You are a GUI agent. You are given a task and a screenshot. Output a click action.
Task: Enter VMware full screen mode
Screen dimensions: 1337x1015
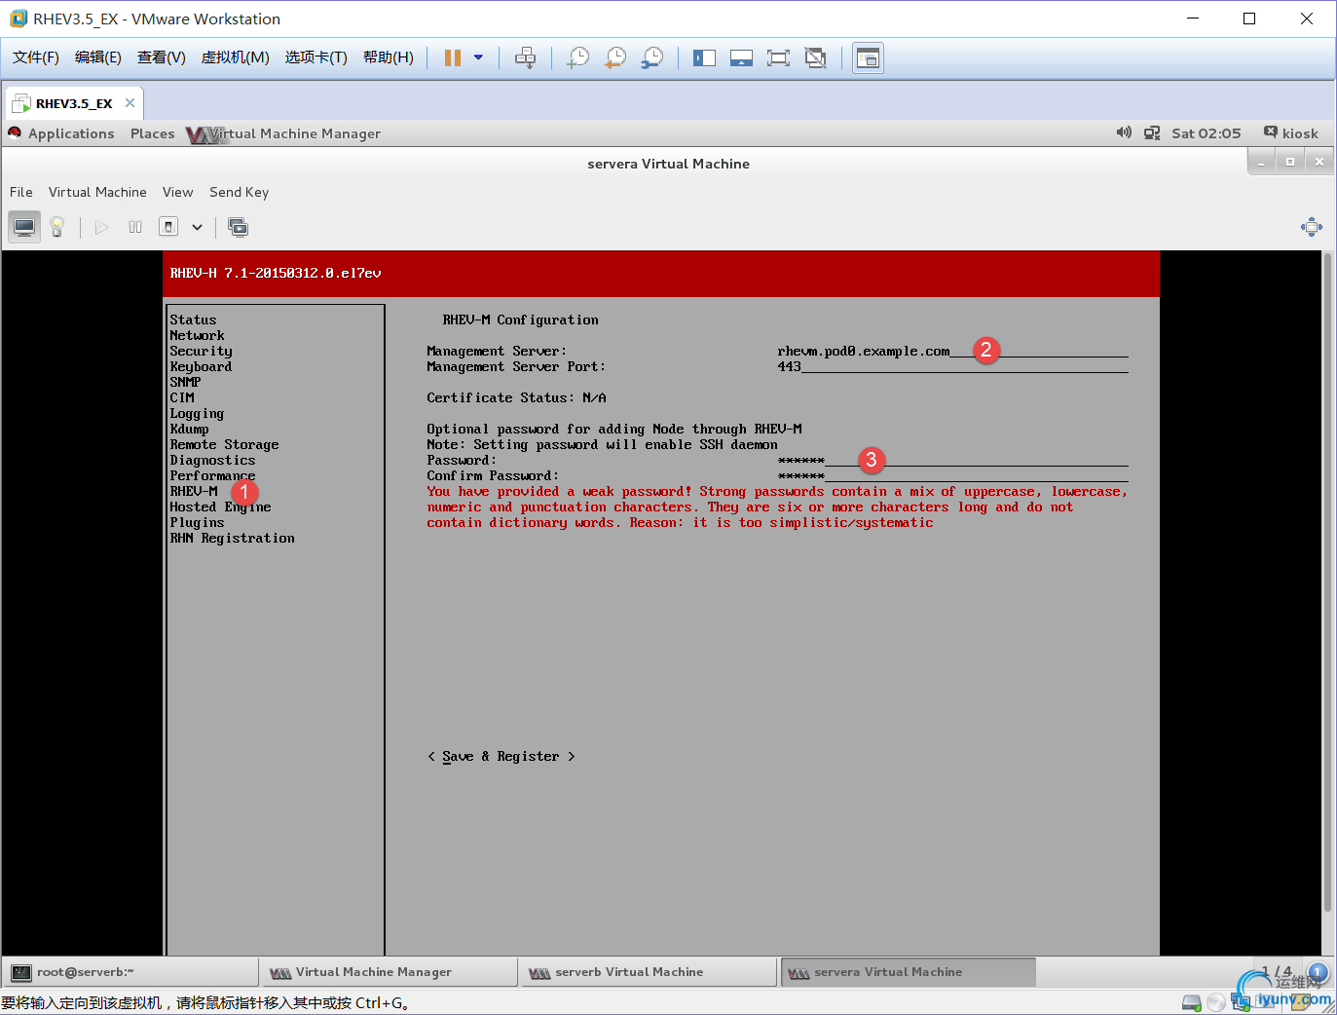coord(778,57)
